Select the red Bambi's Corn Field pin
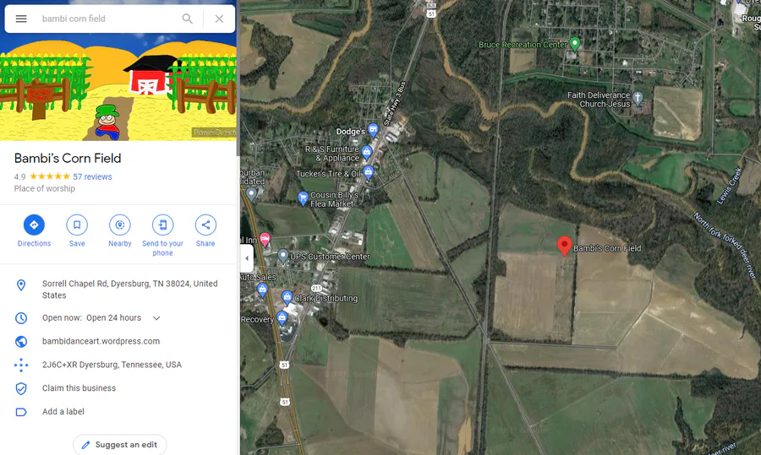Screen dimensions: 761x455 tap(564, 246)
